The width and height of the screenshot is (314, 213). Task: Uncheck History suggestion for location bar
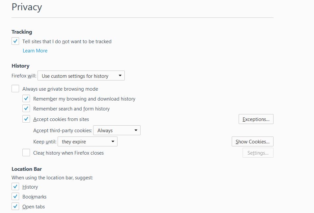pos(15,187)
